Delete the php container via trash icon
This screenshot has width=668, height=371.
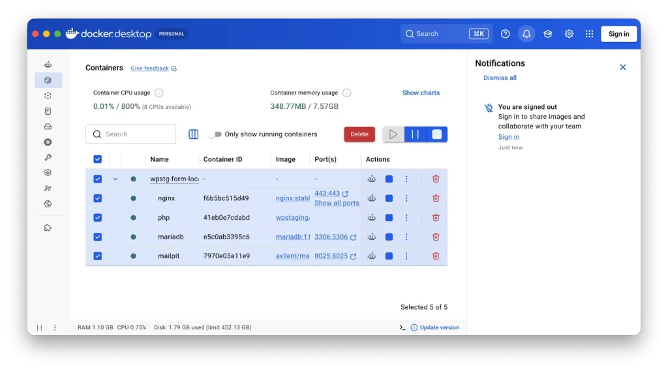(436, 217)
